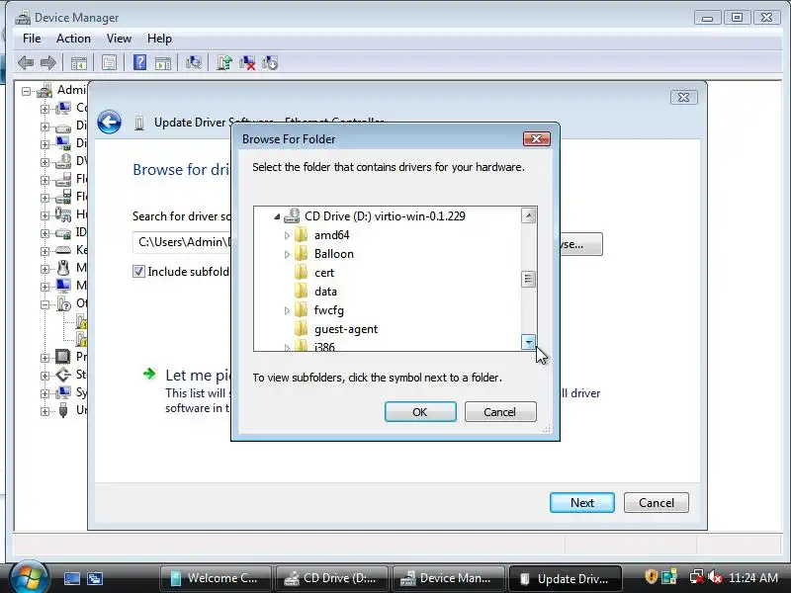Toggle the Include subfolders checkbox
791x593 pixels.
point(138,271)
